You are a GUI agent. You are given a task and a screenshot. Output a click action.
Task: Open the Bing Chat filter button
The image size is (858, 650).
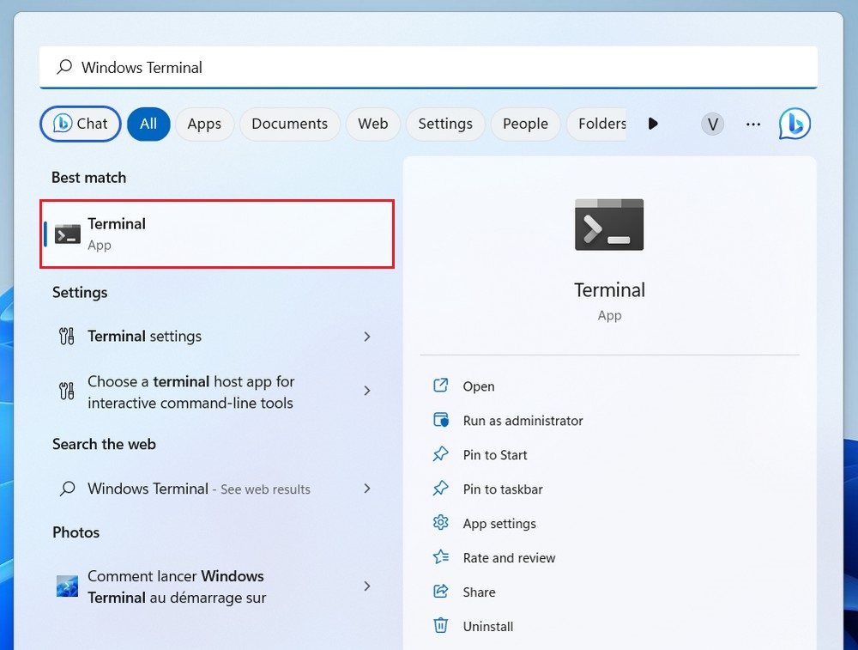(81, 124)
